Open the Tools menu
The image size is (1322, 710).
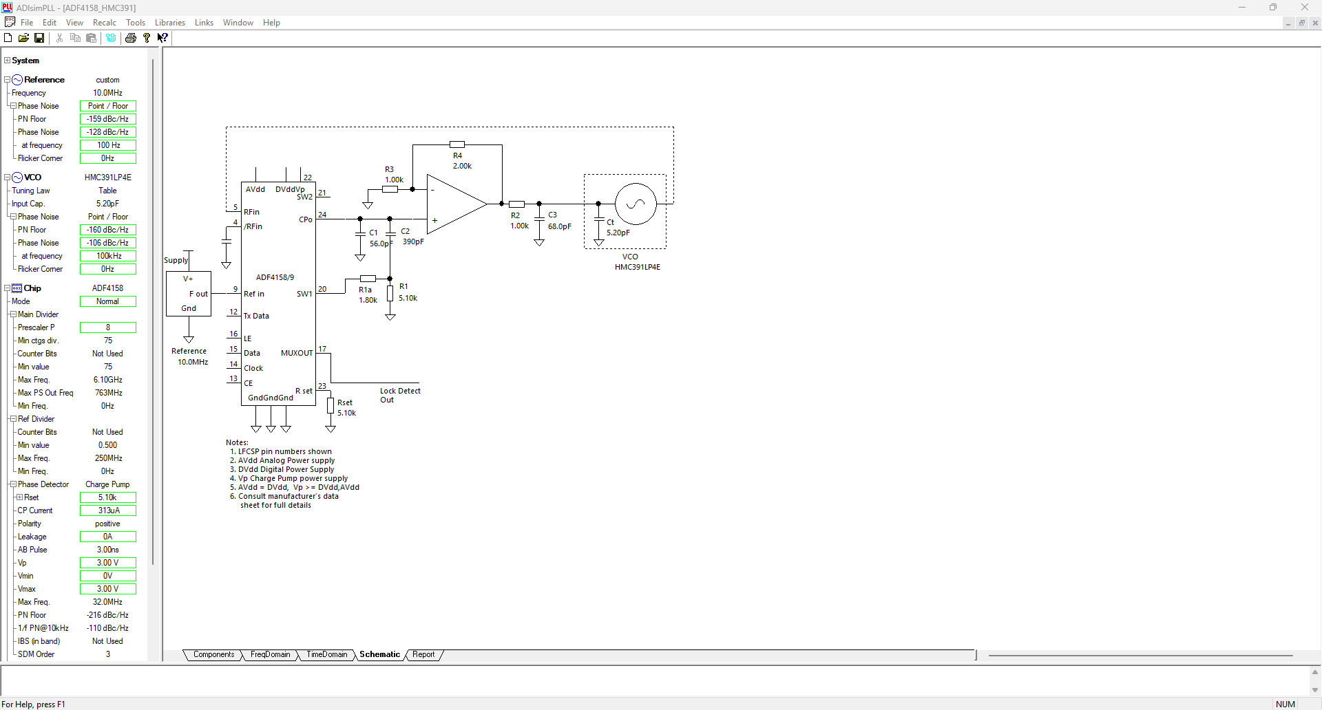pyautogui.click(x=136, y=23)
